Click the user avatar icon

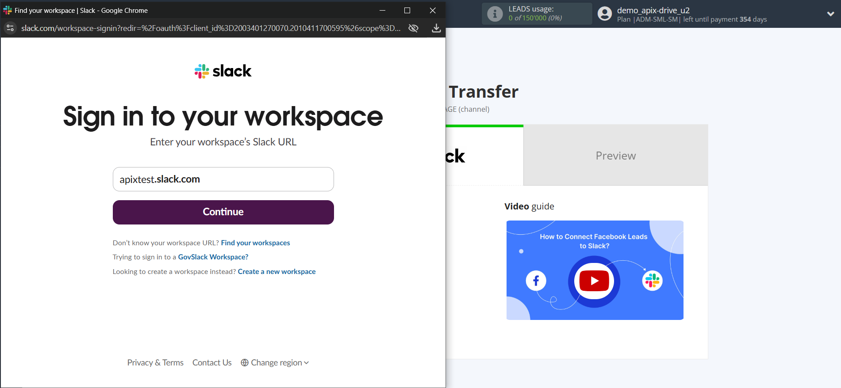pos(604,14)
